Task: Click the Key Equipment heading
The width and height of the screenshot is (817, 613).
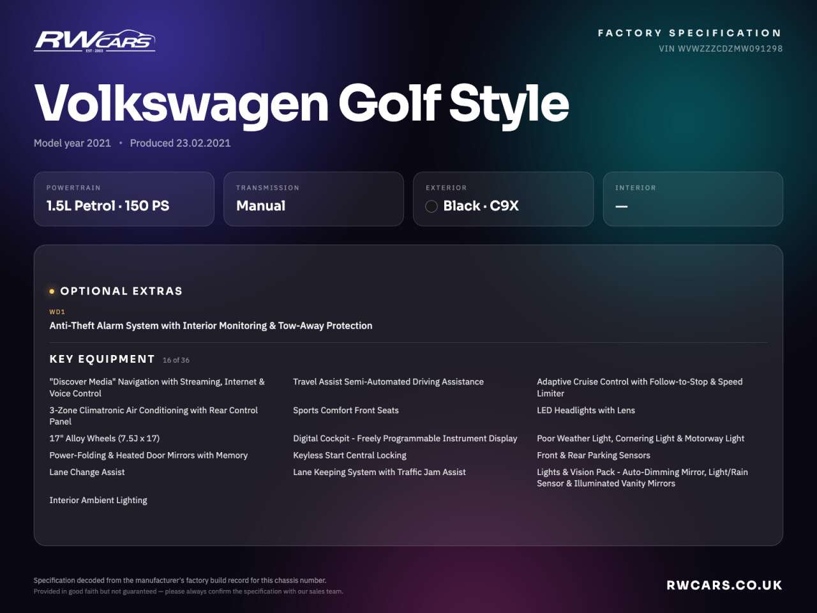Action: (102, 359)
